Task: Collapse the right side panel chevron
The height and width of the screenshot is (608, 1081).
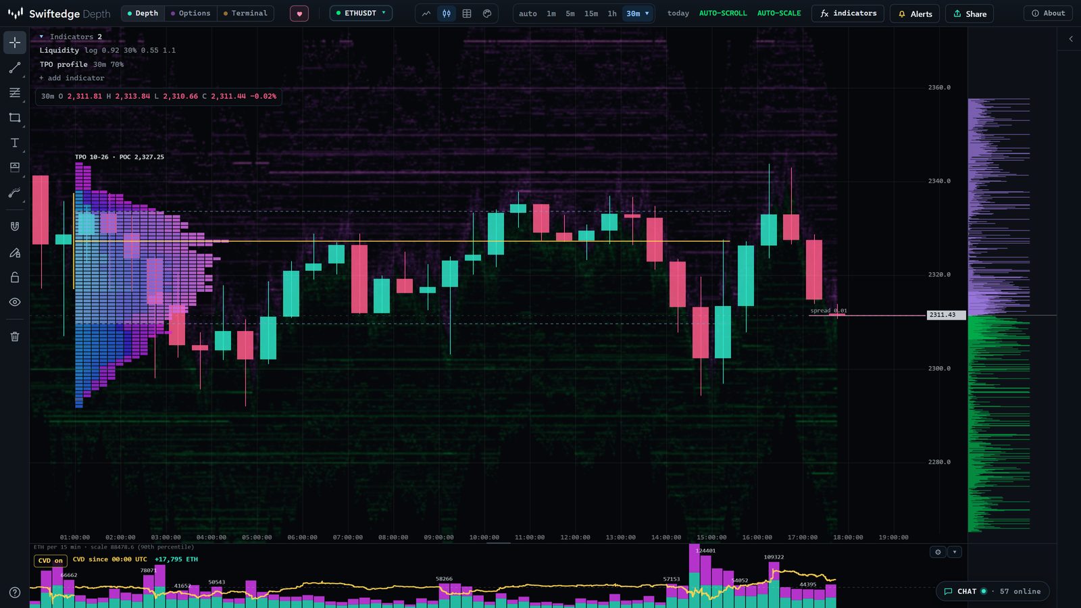Action: click(x=1071, y=39)
